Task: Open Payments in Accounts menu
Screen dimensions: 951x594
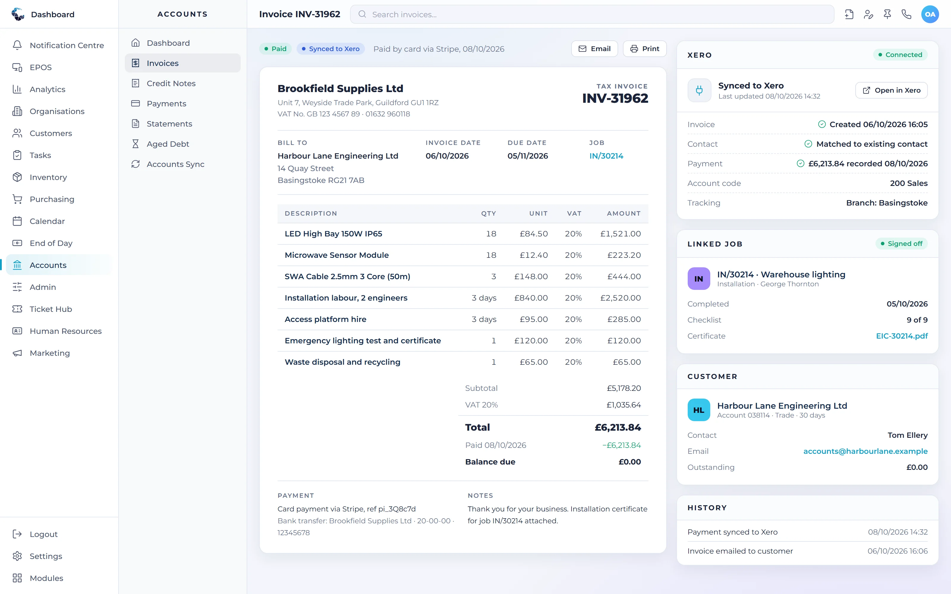Action: (x=183, y=104)
